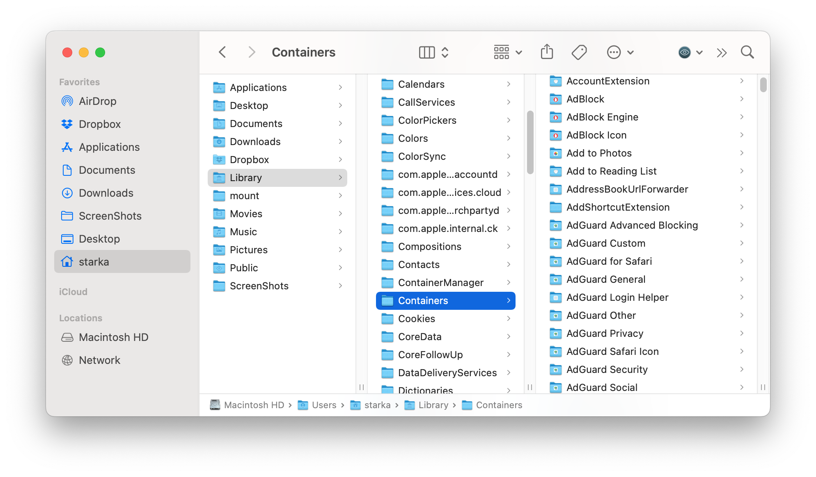
Task: Expand the chevron on the ScreenShots column row
Action: (340, 286)
